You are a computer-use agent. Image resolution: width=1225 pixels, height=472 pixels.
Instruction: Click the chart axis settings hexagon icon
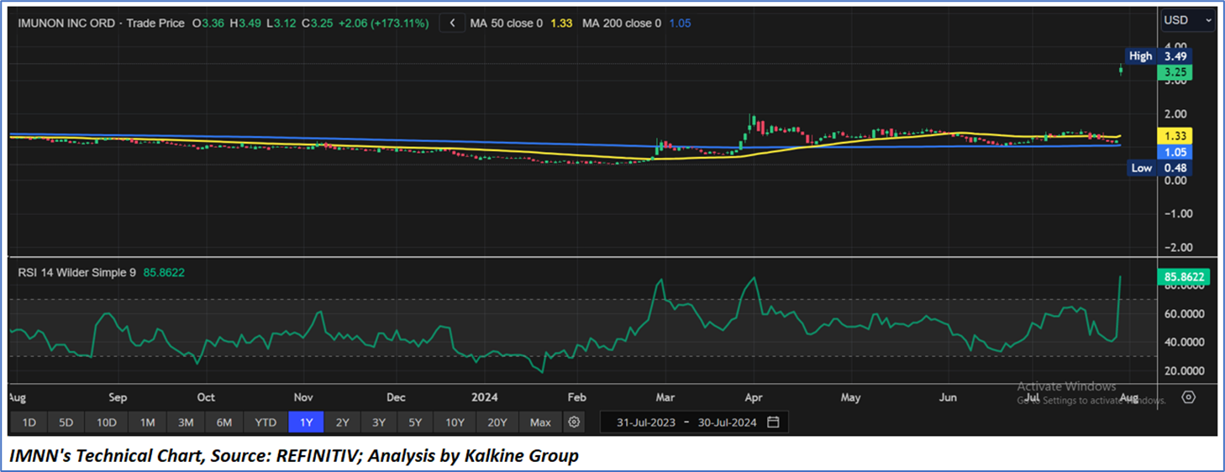[1188, 396]
